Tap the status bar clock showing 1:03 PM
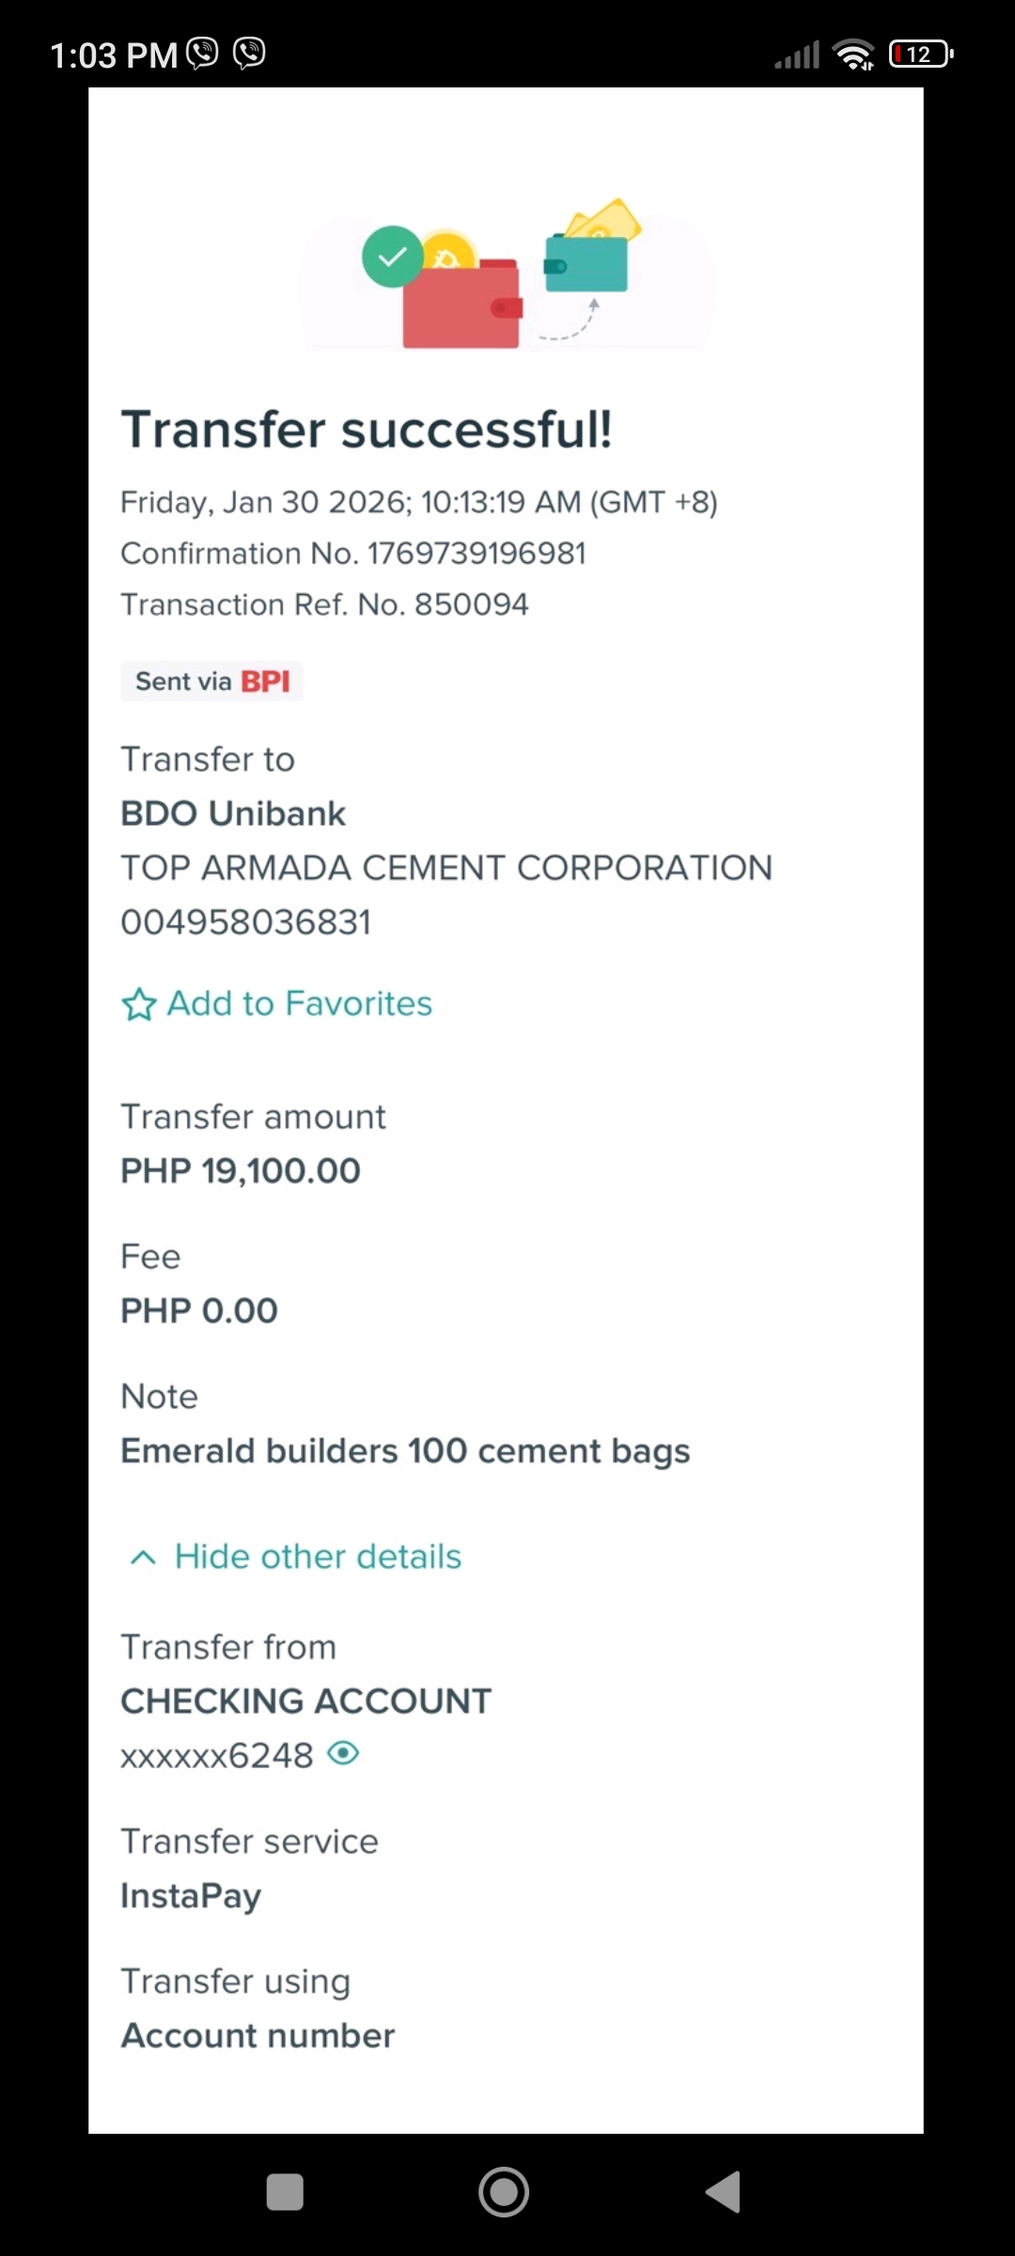Viewport: 1015px width, 2256px height. pos(114,55)
